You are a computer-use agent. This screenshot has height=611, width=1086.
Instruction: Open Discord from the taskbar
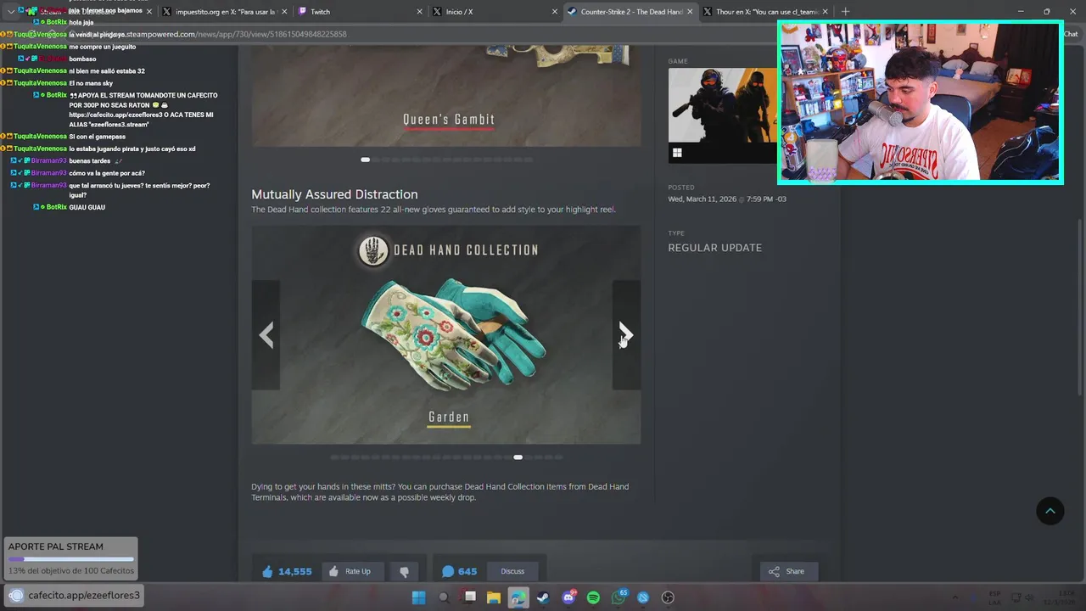coord(568,597)
